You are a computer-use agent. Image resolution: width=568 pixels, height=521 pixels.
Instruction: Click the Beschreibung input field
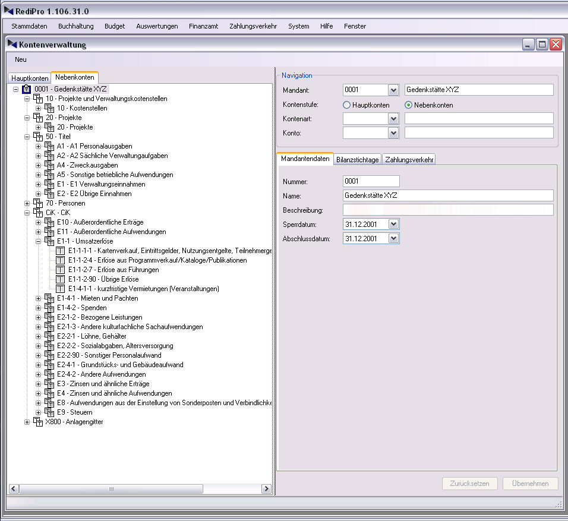coord(448,210)
